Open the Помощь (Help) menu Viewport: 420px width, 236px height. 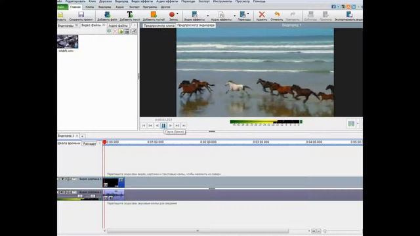[x=259, y=1]
